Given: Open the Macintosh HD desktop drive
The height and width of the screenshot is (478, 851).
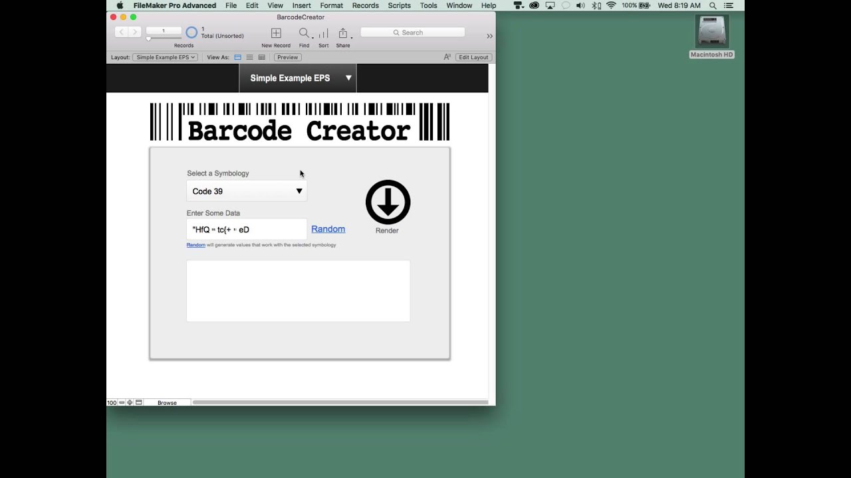Looking at the screenshot, I should (711, 36).
